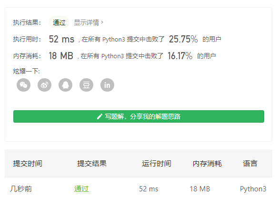
Task: Click the chevron next to 显示详情
Action: point(102,22)
